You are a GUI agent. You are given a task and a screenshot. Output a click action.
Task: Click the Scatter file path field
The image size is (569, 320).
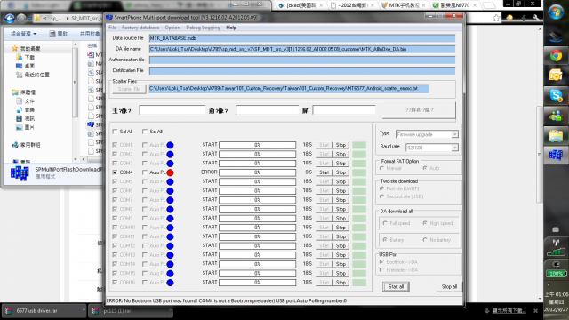pos(289,89)
